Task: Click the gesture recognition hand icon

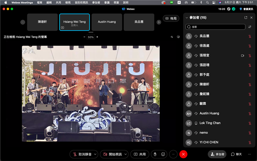Action: (155, 154)
